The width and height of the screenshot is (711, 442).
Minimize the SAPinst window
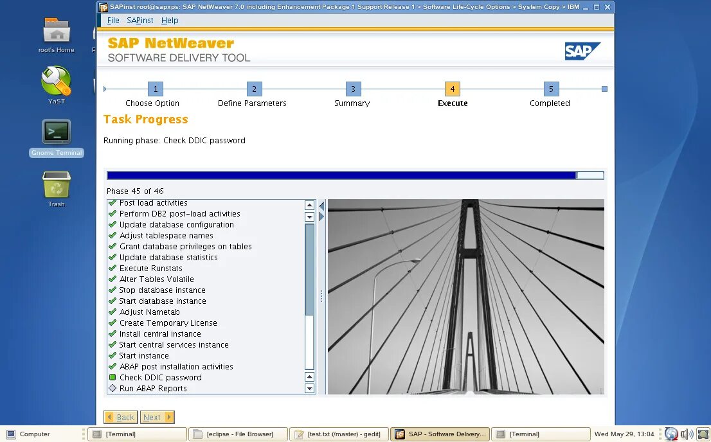pyautogui.click(x=586, y=7)
